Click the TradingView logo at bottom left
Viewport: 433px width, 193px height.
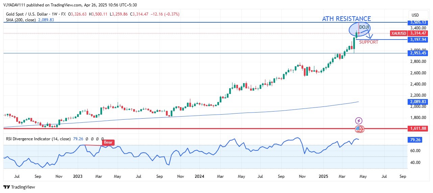click(19, 187)
